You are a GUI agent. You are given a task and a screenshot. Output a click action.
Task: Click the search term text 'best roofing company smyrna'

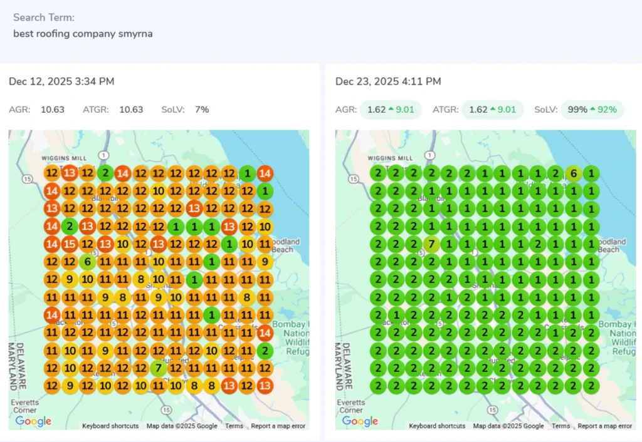[x=83, y=33]
